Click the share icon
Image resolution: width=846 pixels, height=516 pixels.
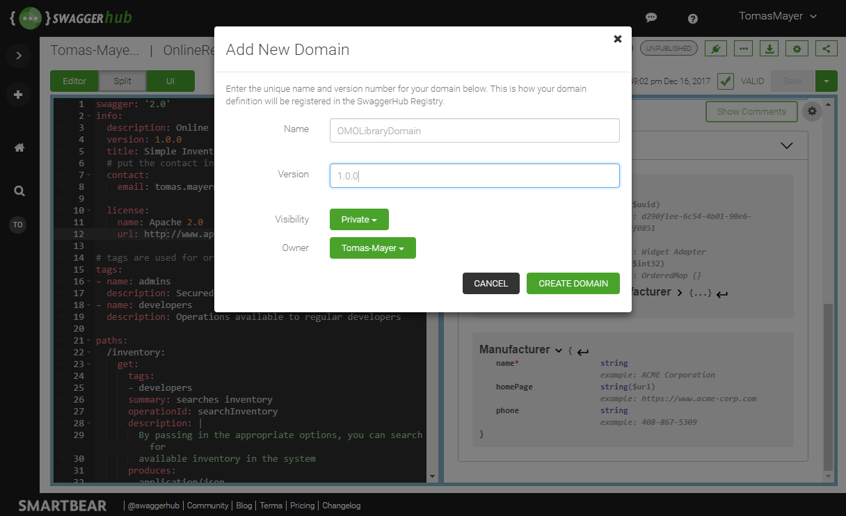826,49
